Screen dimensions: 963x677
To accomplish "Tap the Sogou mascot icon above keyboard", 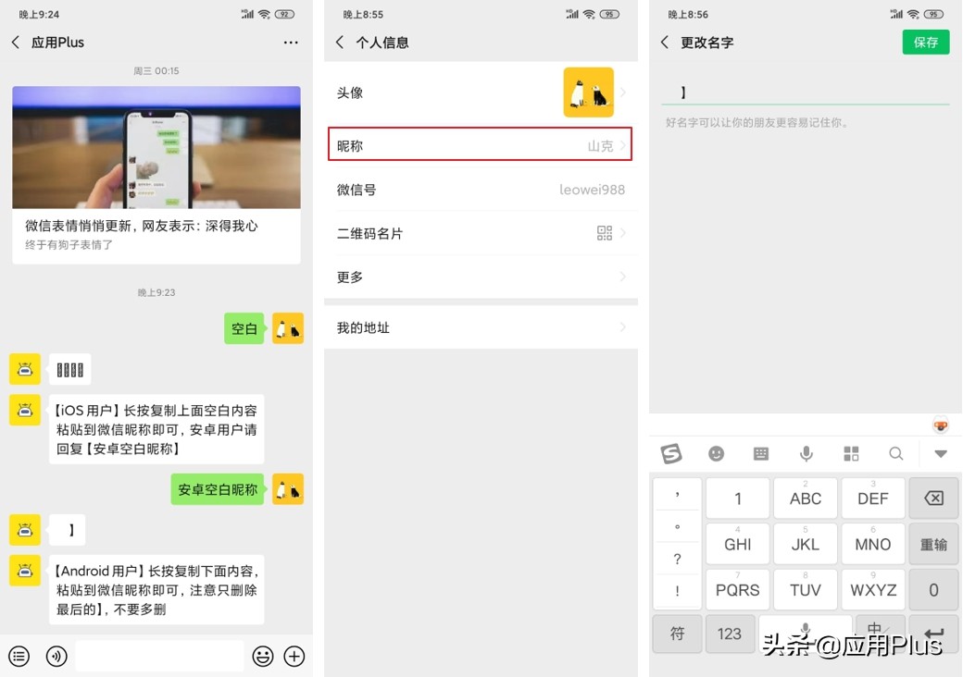I will [x=940, y=425].
